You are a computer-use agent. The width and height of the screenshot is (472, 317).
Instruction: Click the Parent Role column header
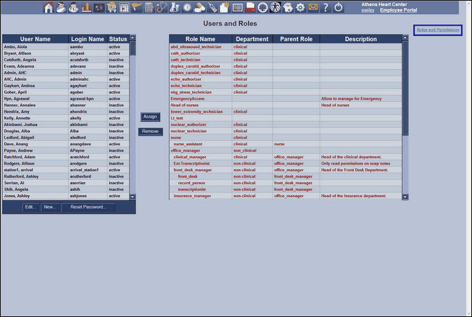[x=296, y=39]
